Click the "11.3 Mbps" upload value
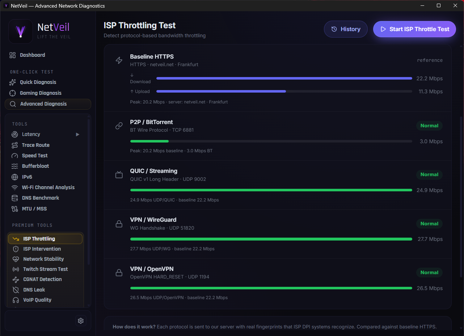 pyautogui.click(x=431, y=92)
